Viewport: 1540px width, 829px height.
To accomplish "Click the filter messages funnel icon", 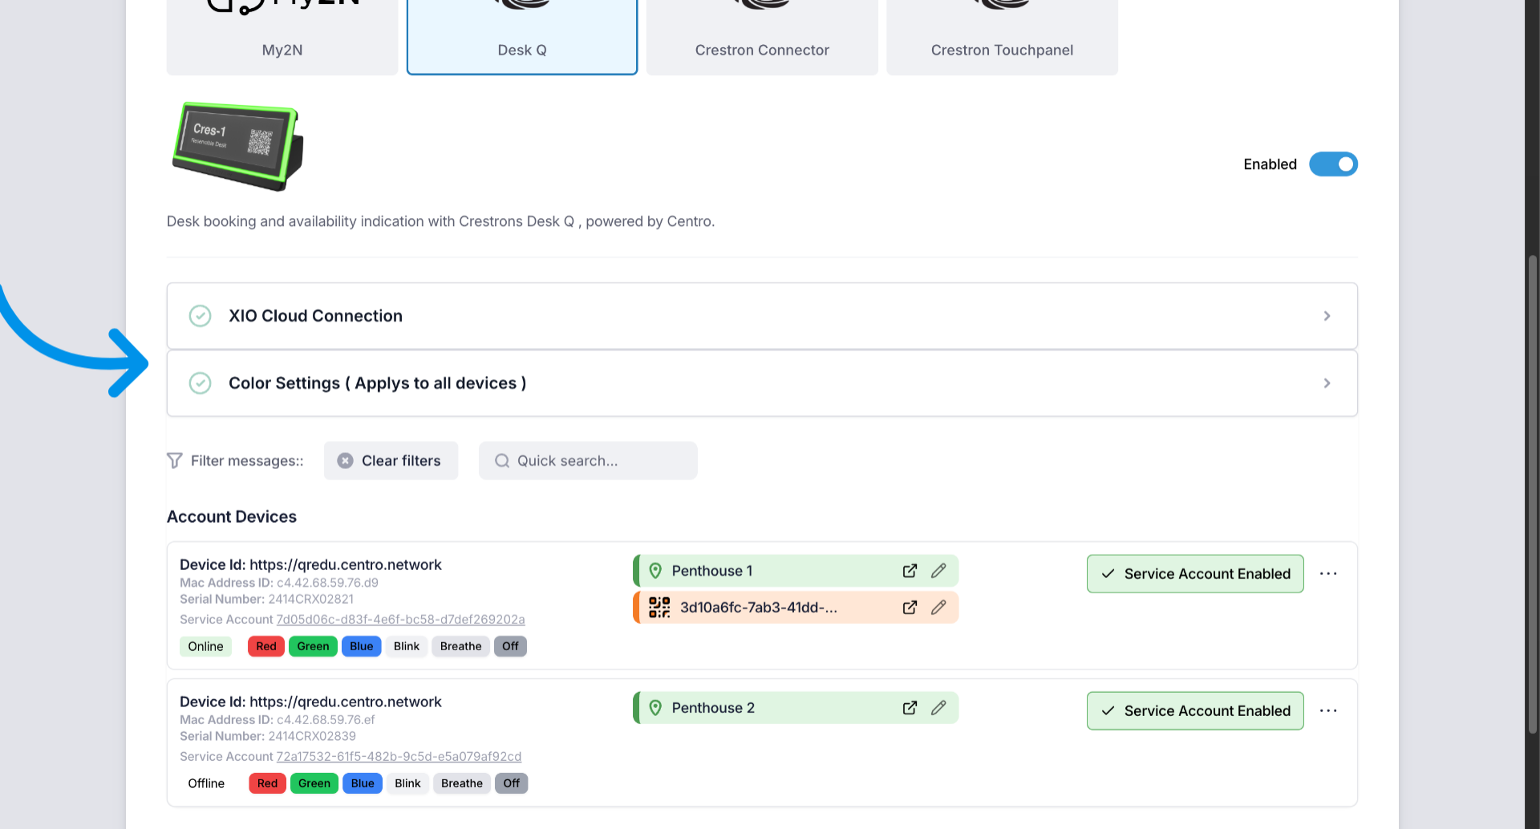I will pos(174,460).
